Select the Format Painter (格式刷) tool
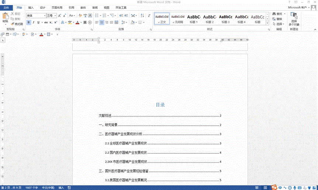Image resolution: width=318 pixels, height=190 pixels. point(17,24)
